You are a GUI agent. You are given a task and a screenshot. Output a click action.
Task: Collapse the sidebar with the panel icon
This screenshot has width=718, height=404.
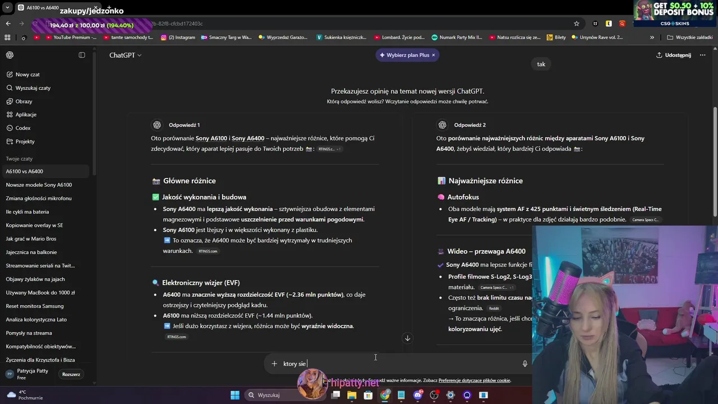tap(82, 55)
